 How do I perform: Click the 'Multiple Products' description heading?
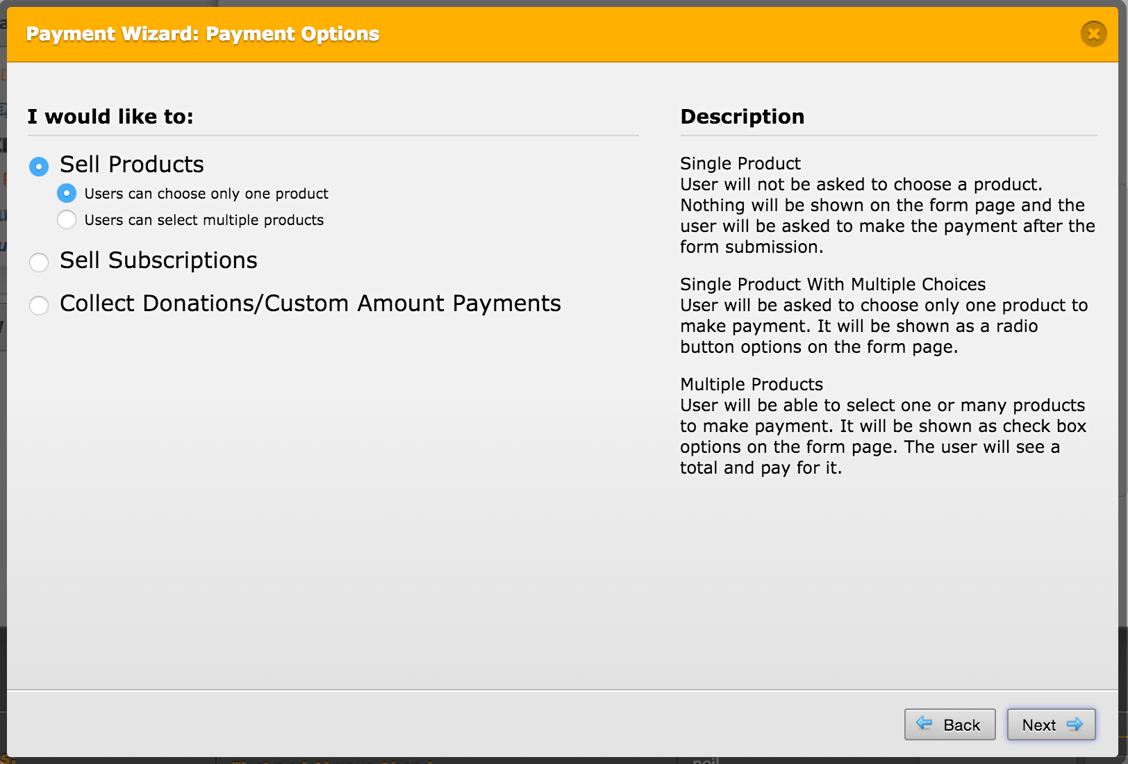pos(752,385)
